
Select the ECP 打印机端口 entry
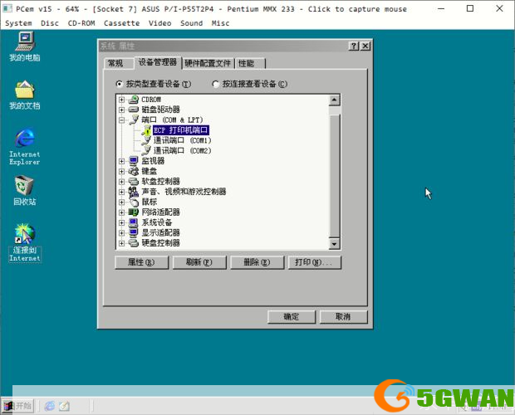(x=181, y=130)
